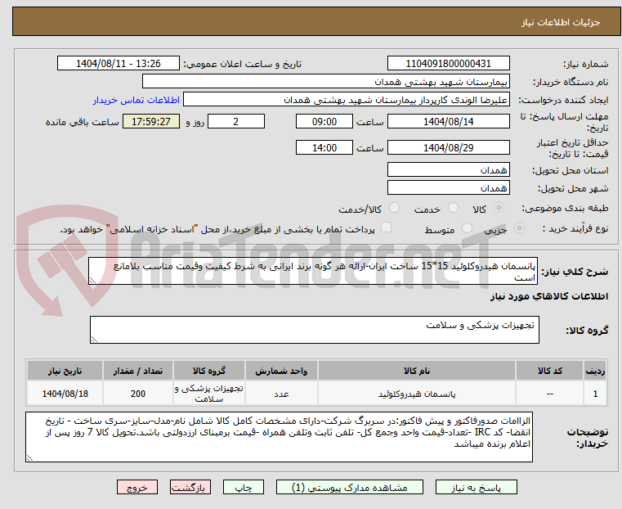Click the شماره نیاز field 1104091800000431
The image size is (622, 509).
[448, 64]
